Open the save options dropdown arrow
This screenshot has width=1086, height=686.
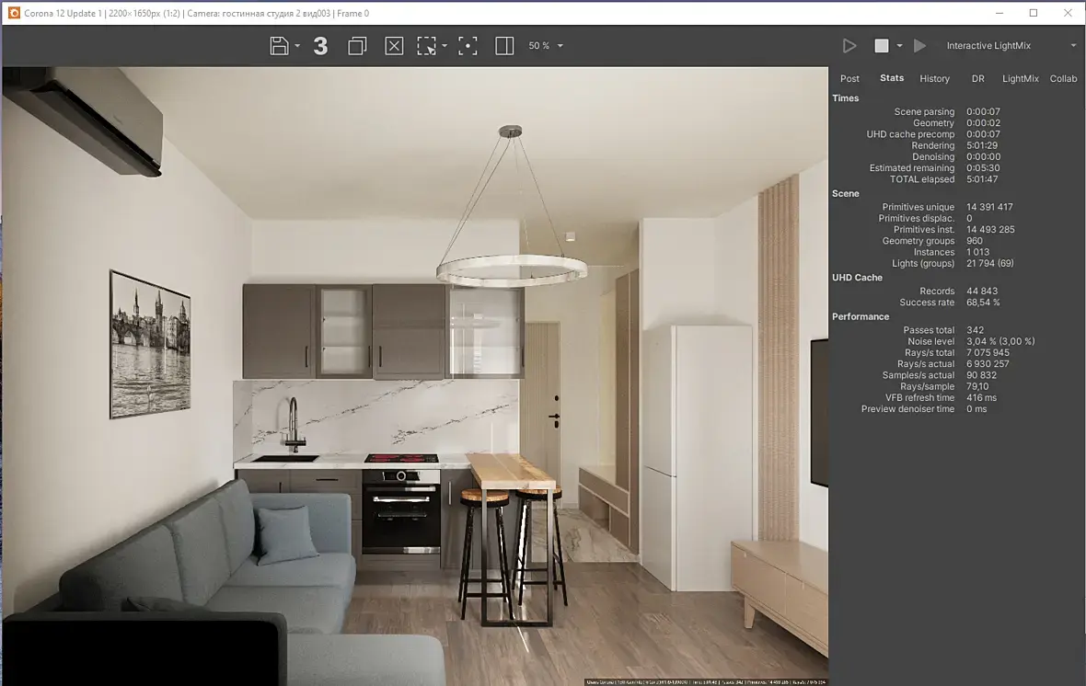tap(297, 46)
